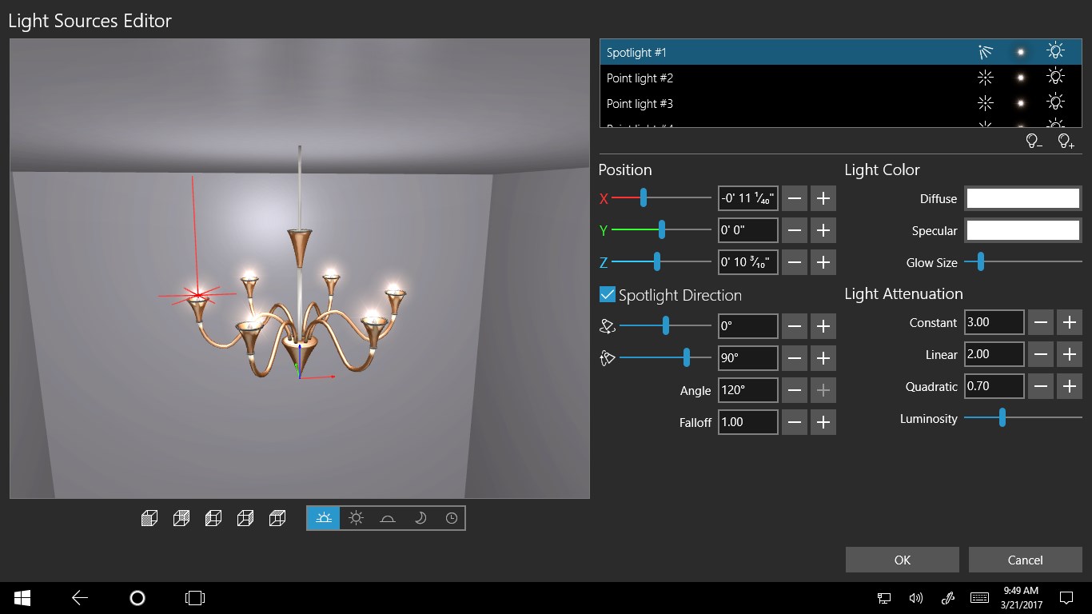Viewport: 1092px width, 614px height.
Task: Click the rotation axis icon under Spotlight Direction
Action: point(608,326)
